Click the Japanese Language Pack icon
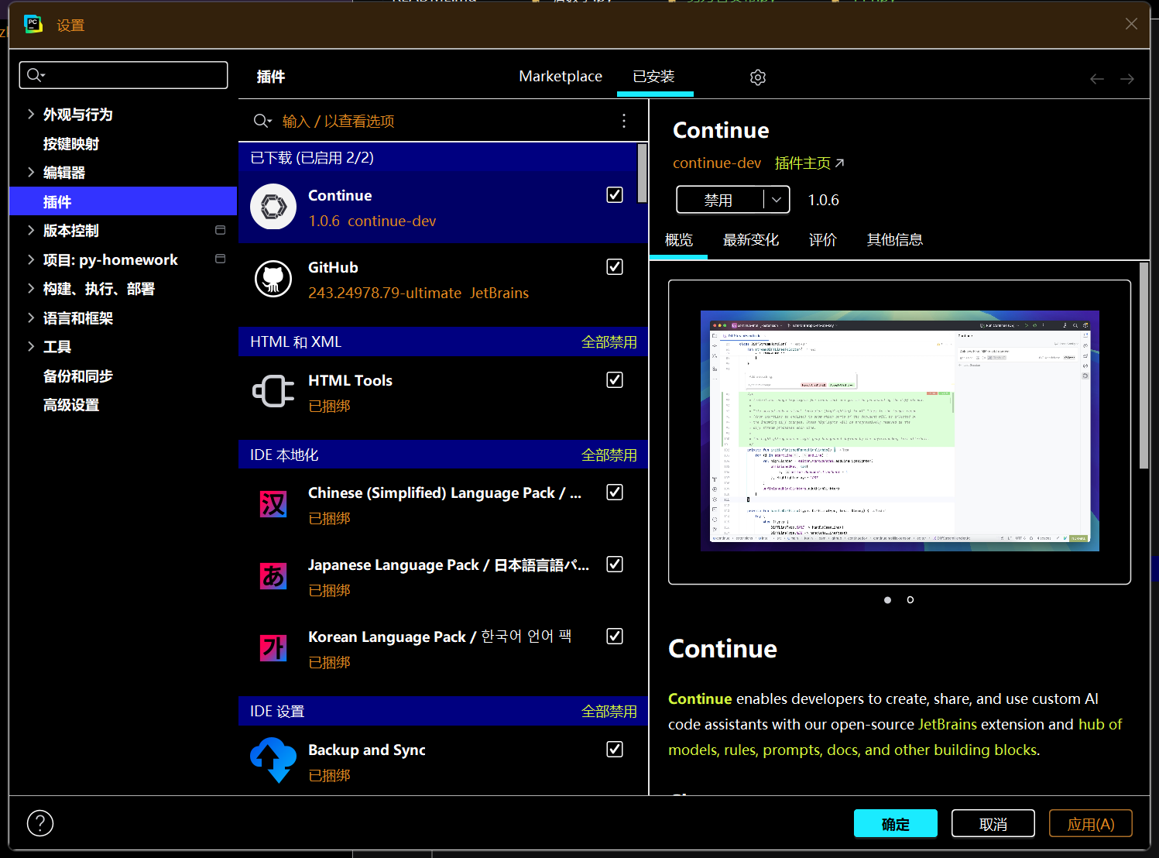 coord(273,576)
